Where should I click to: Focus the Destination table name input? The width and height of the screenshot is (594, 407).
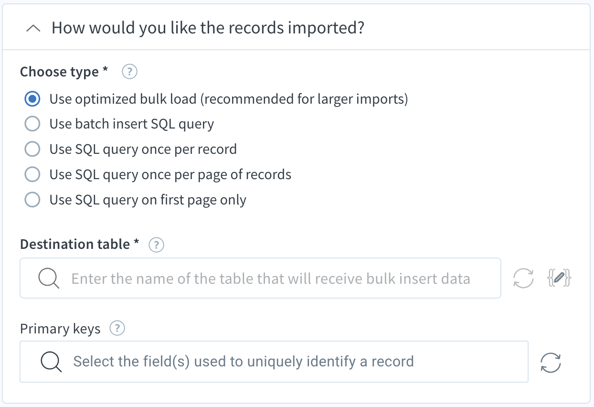[x=270, y=278]
